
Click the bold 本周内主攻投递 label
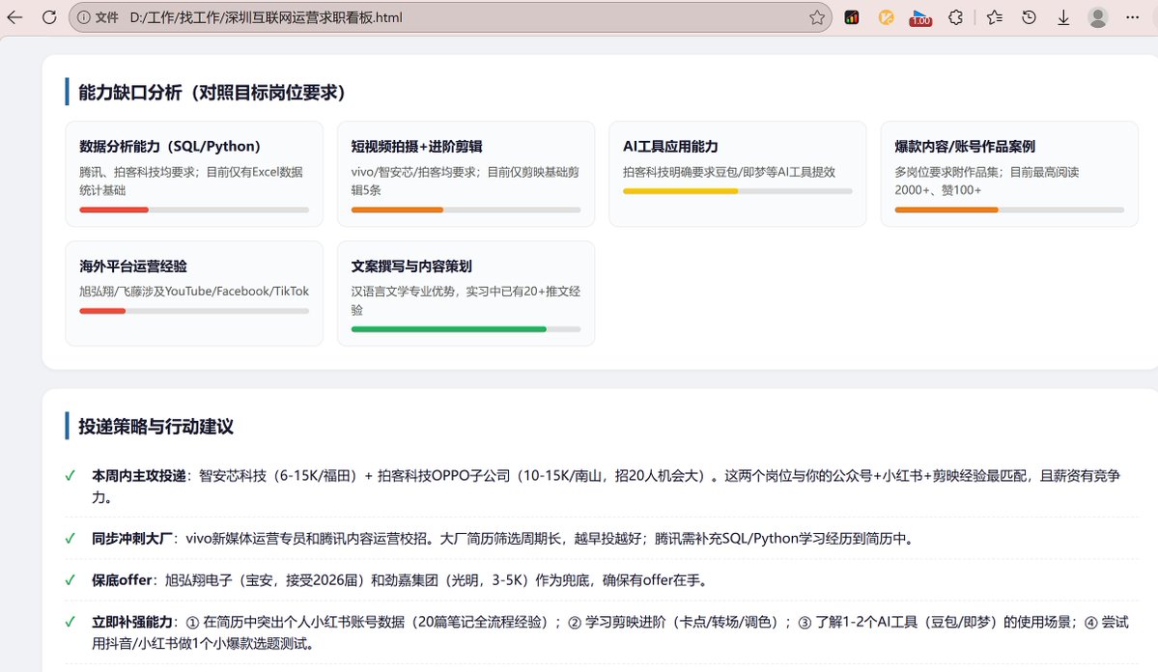click(x=139, y=476)
